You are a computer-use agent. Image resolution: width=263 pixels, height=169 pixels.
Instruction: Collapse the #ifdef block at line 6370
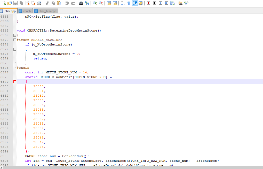click(15, 40)
